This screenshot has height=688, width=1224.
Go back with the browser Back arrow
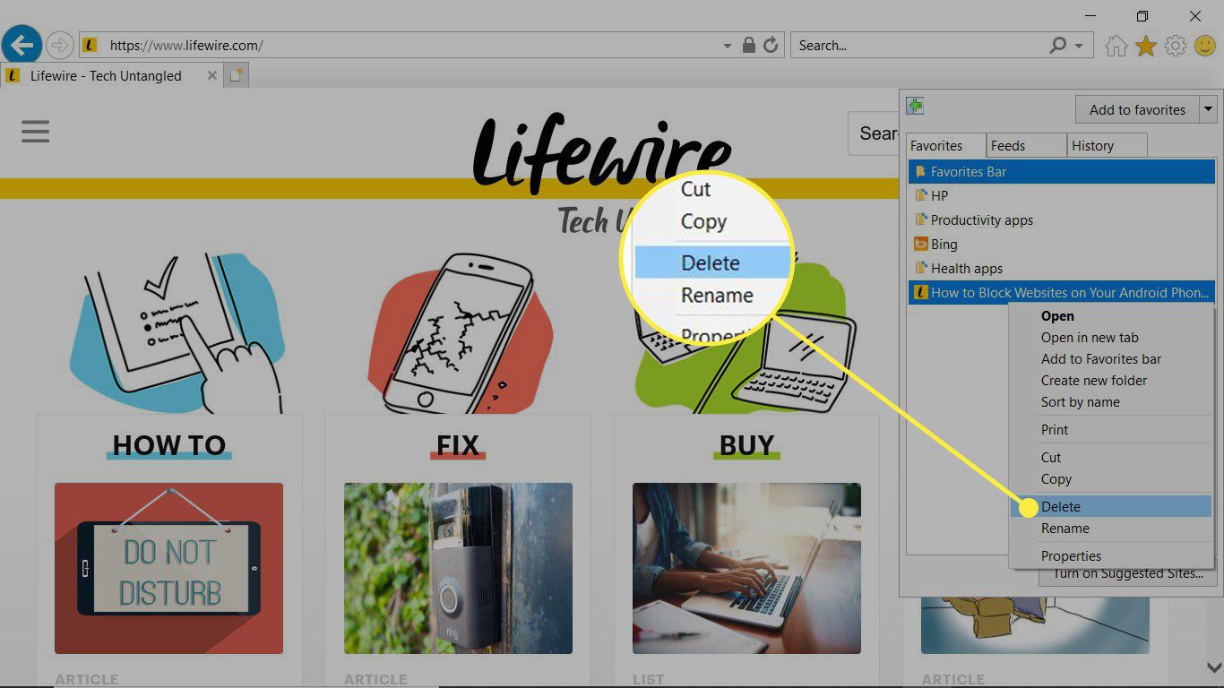22,45
